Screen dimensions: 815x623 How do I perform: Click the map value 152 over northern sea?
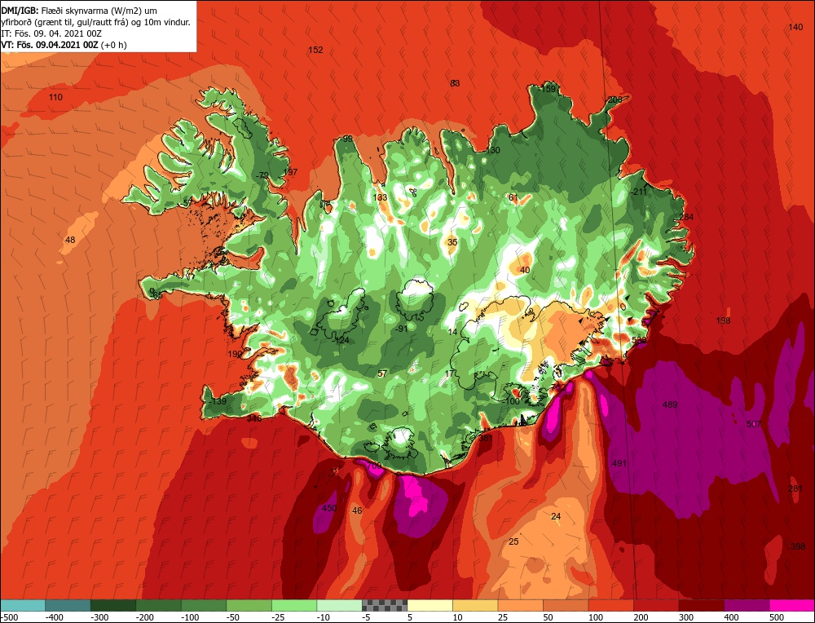pyautogui.click(x=315, y=50)
